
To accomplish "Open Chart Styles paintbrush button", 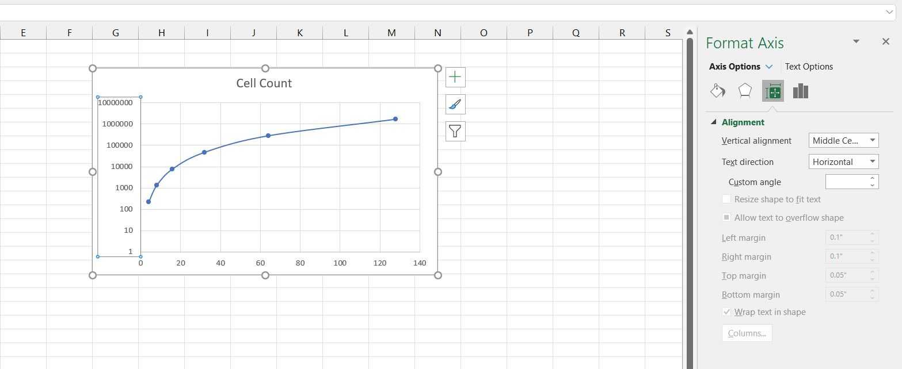I will coord(455,104).
